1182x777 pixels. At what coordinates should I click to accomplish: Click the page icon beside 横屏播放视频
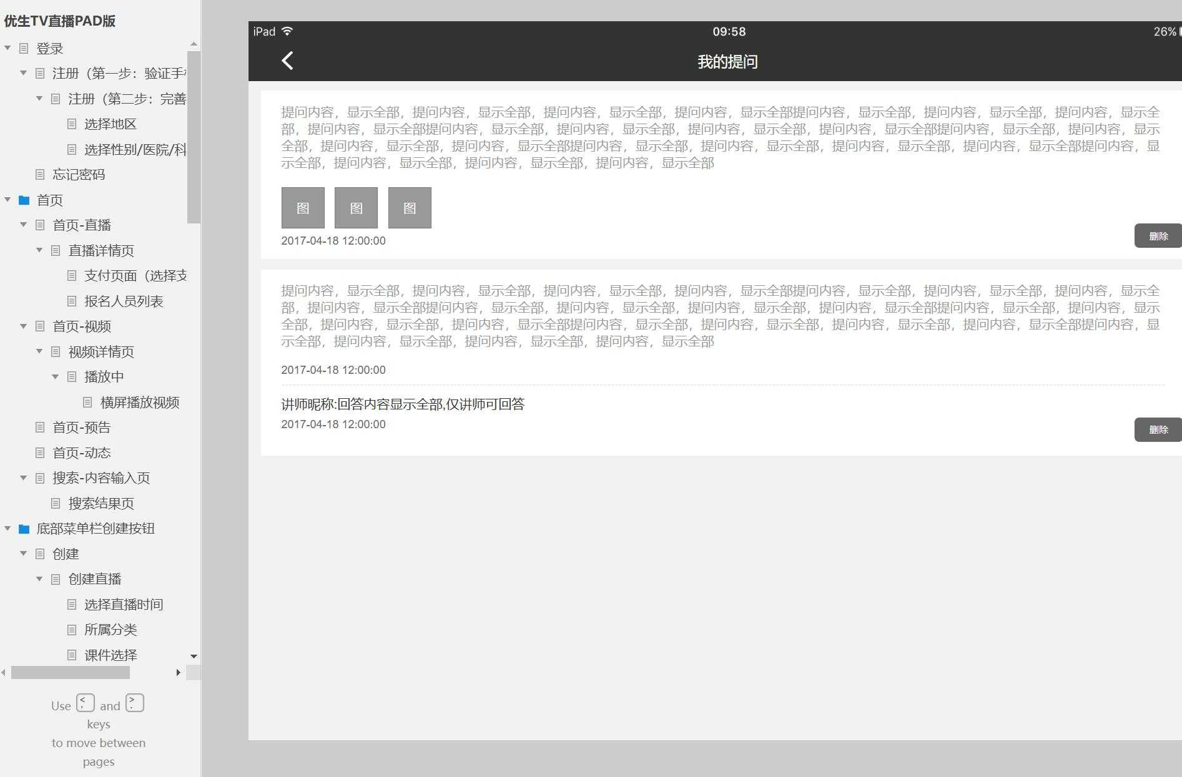(x=88, y=402)
